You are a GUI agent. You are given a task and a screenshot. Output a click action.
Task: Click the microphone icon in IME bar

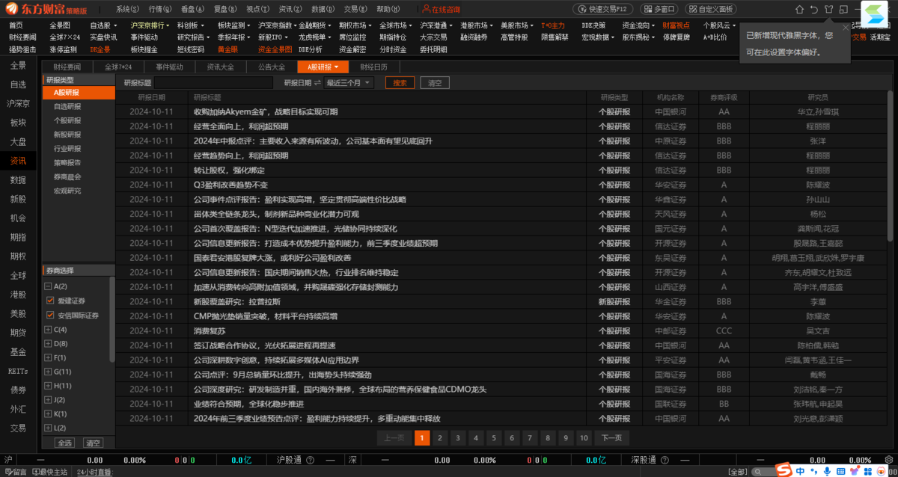coord(827,471)
